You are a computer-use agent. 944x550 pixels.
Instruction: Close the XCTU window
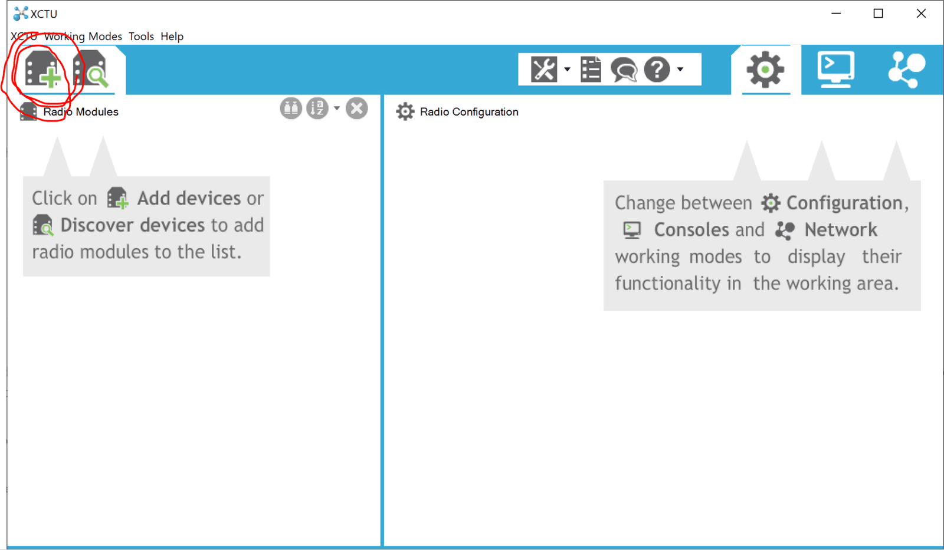click(921, 14)
